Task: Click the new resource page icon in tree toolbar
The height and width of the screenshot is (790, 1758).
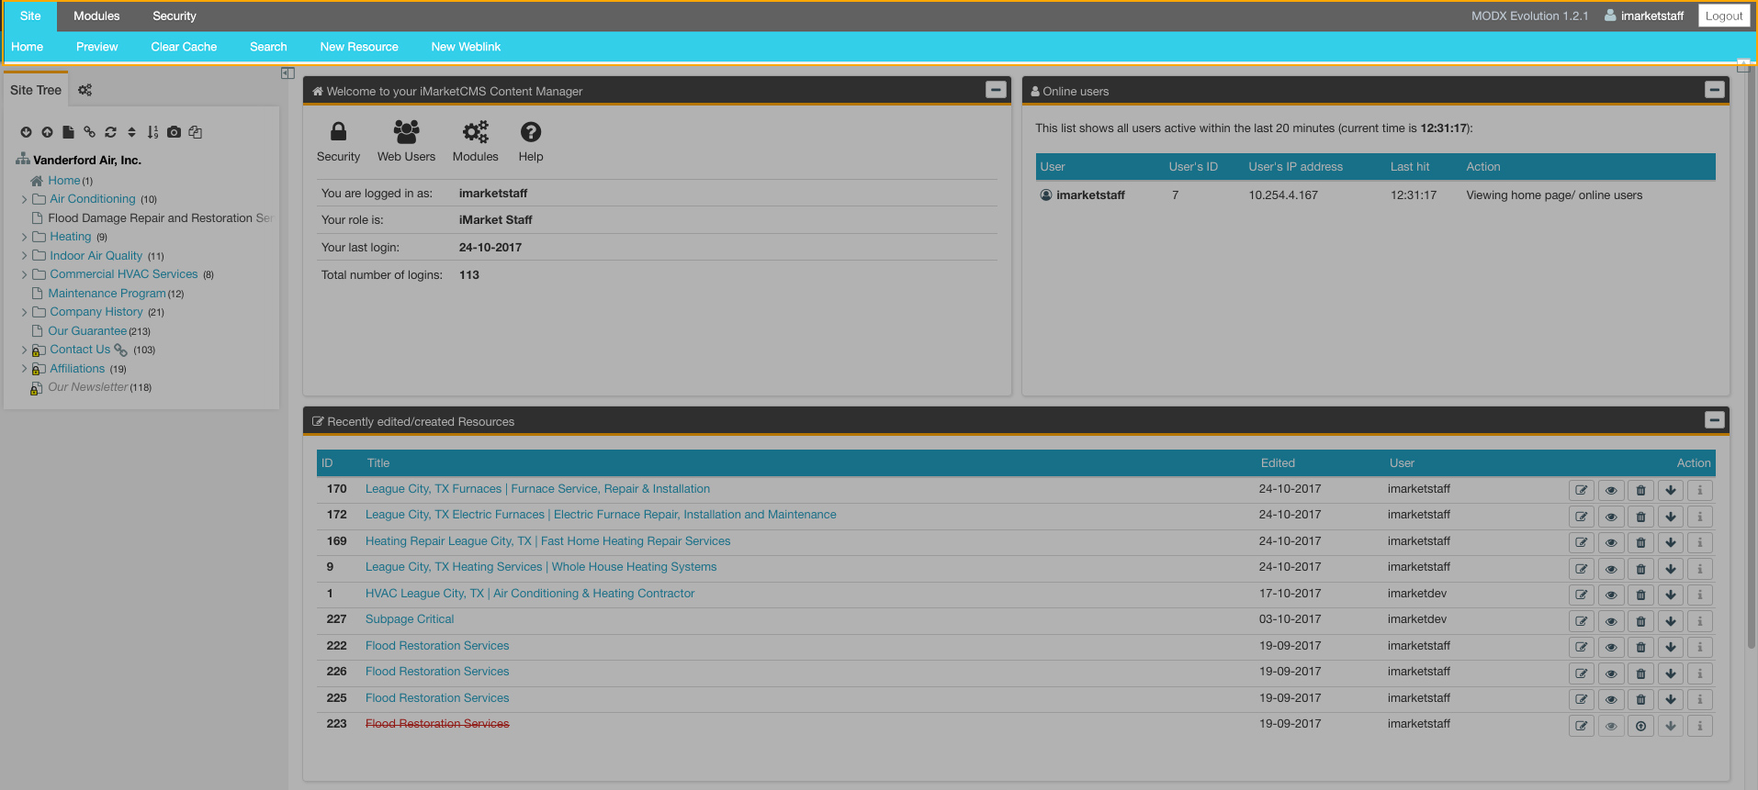Action: point(68,132)
